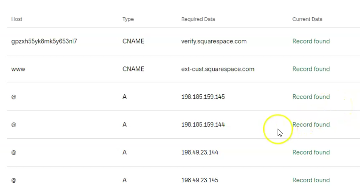The image size is (360, 190).
Task: Click Record found for 198.185.159.145 row
Action: coord(311,97)
